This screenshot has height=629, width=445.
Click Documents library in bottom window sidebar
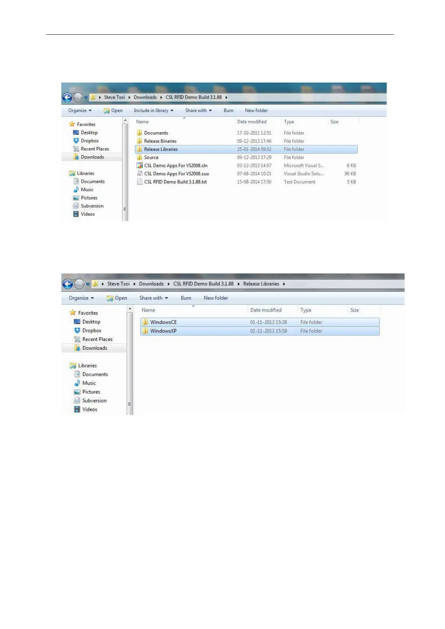[91, 375]
